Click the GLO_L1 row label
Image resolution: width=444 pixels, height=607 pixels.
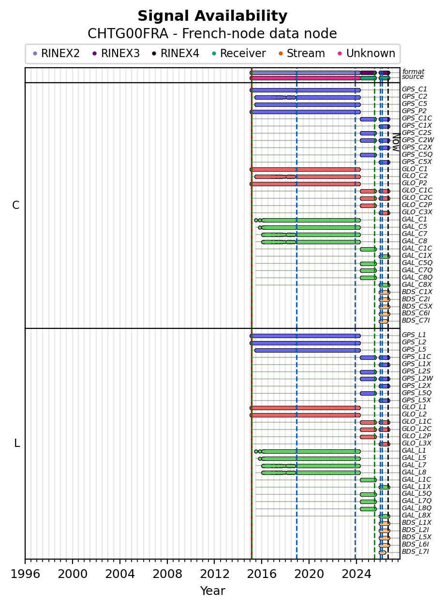[x=414, y=407]
